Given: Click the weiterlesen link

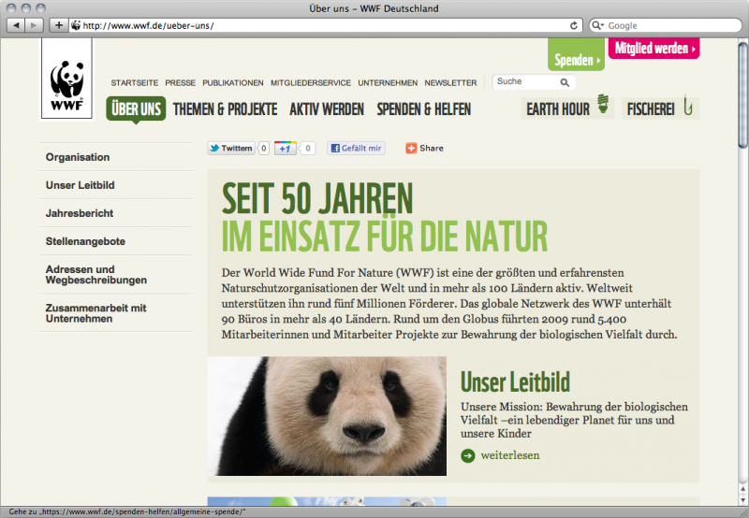Looking at the screenshot, I should click(509, 455).
